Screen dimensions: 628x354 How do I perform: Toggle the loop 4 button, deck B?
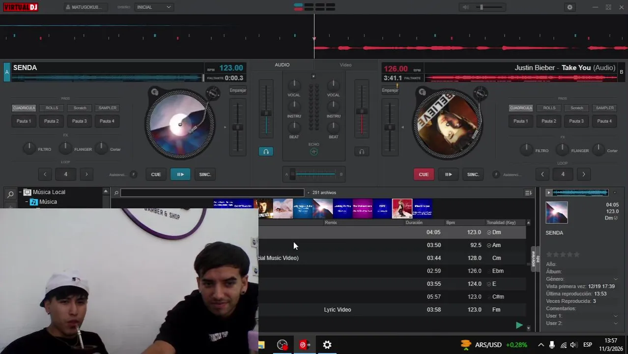pyautogui.click(x=563, y=174)
